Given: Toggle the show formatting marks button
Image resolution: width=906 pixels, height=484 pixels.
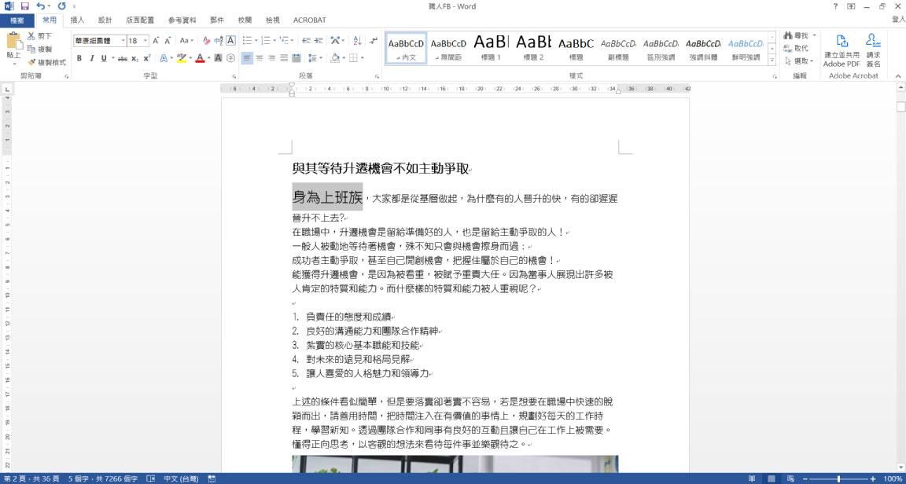Looking at the screenshot, I should pyautogui.click(x=372, y=42).
